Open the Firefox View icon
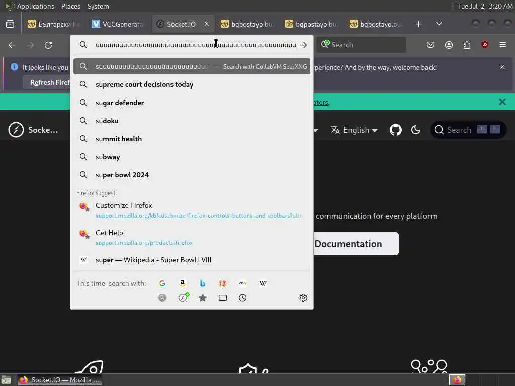This screenshot has height=386, width=515. 10,24
